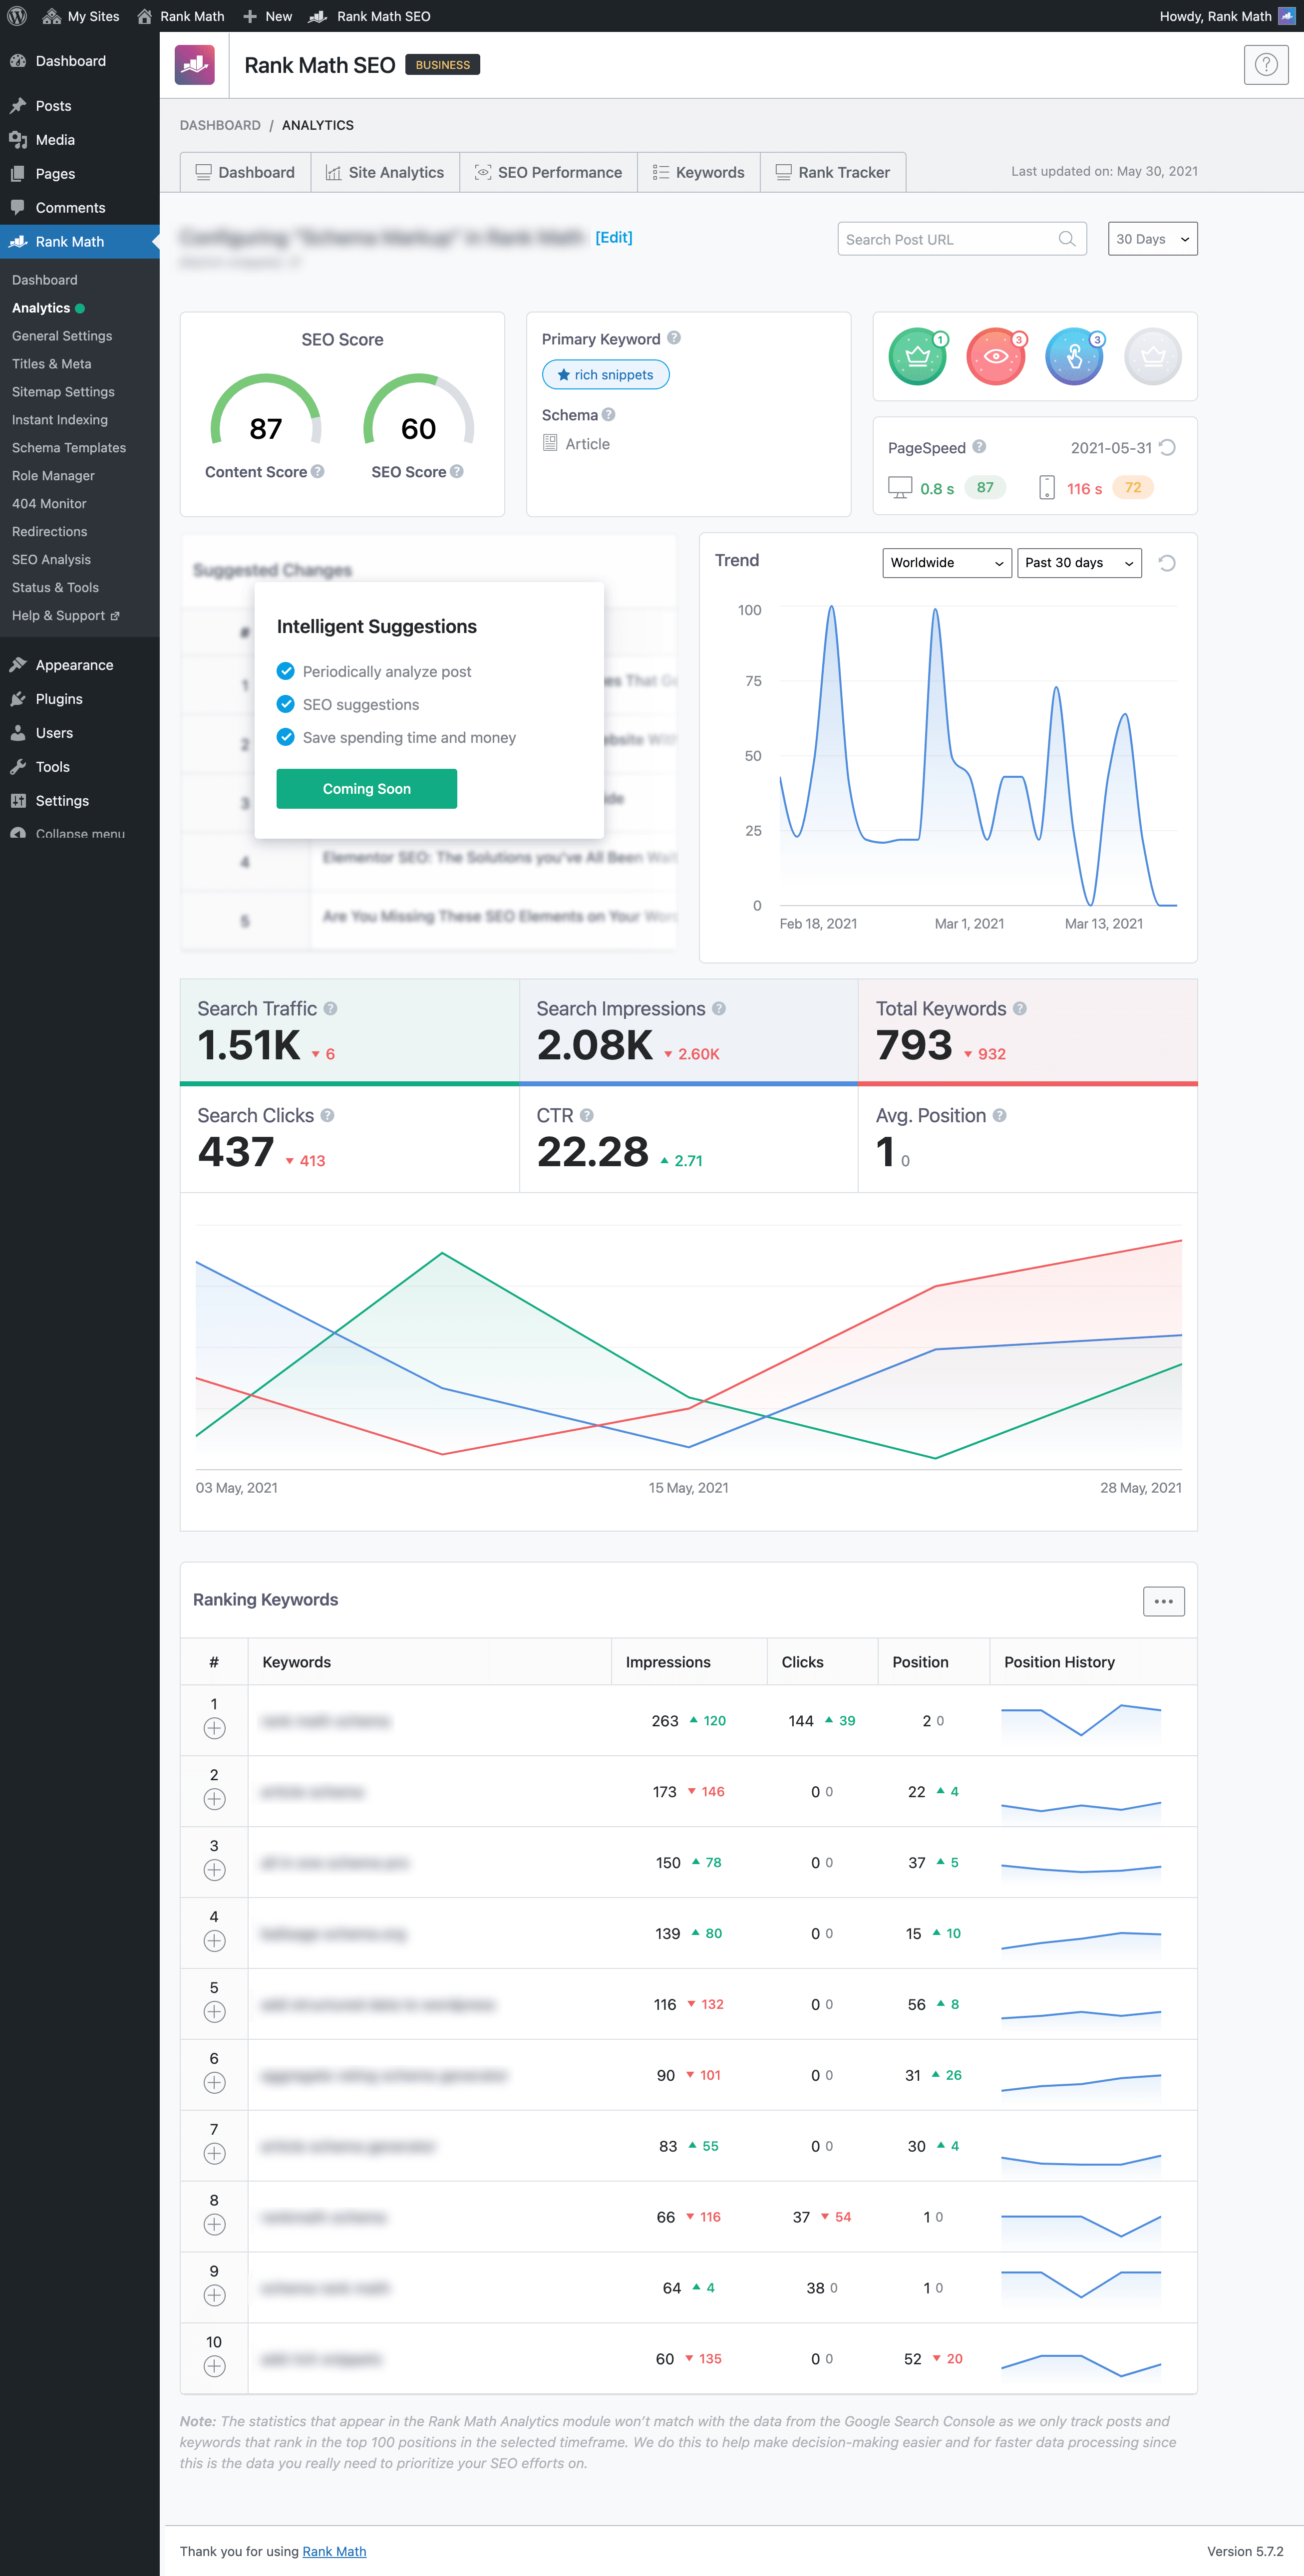Click the Avg. Position help icon
Screen dimensions: 1304x2576
pyautogui.click(x=1000, y=1116)
